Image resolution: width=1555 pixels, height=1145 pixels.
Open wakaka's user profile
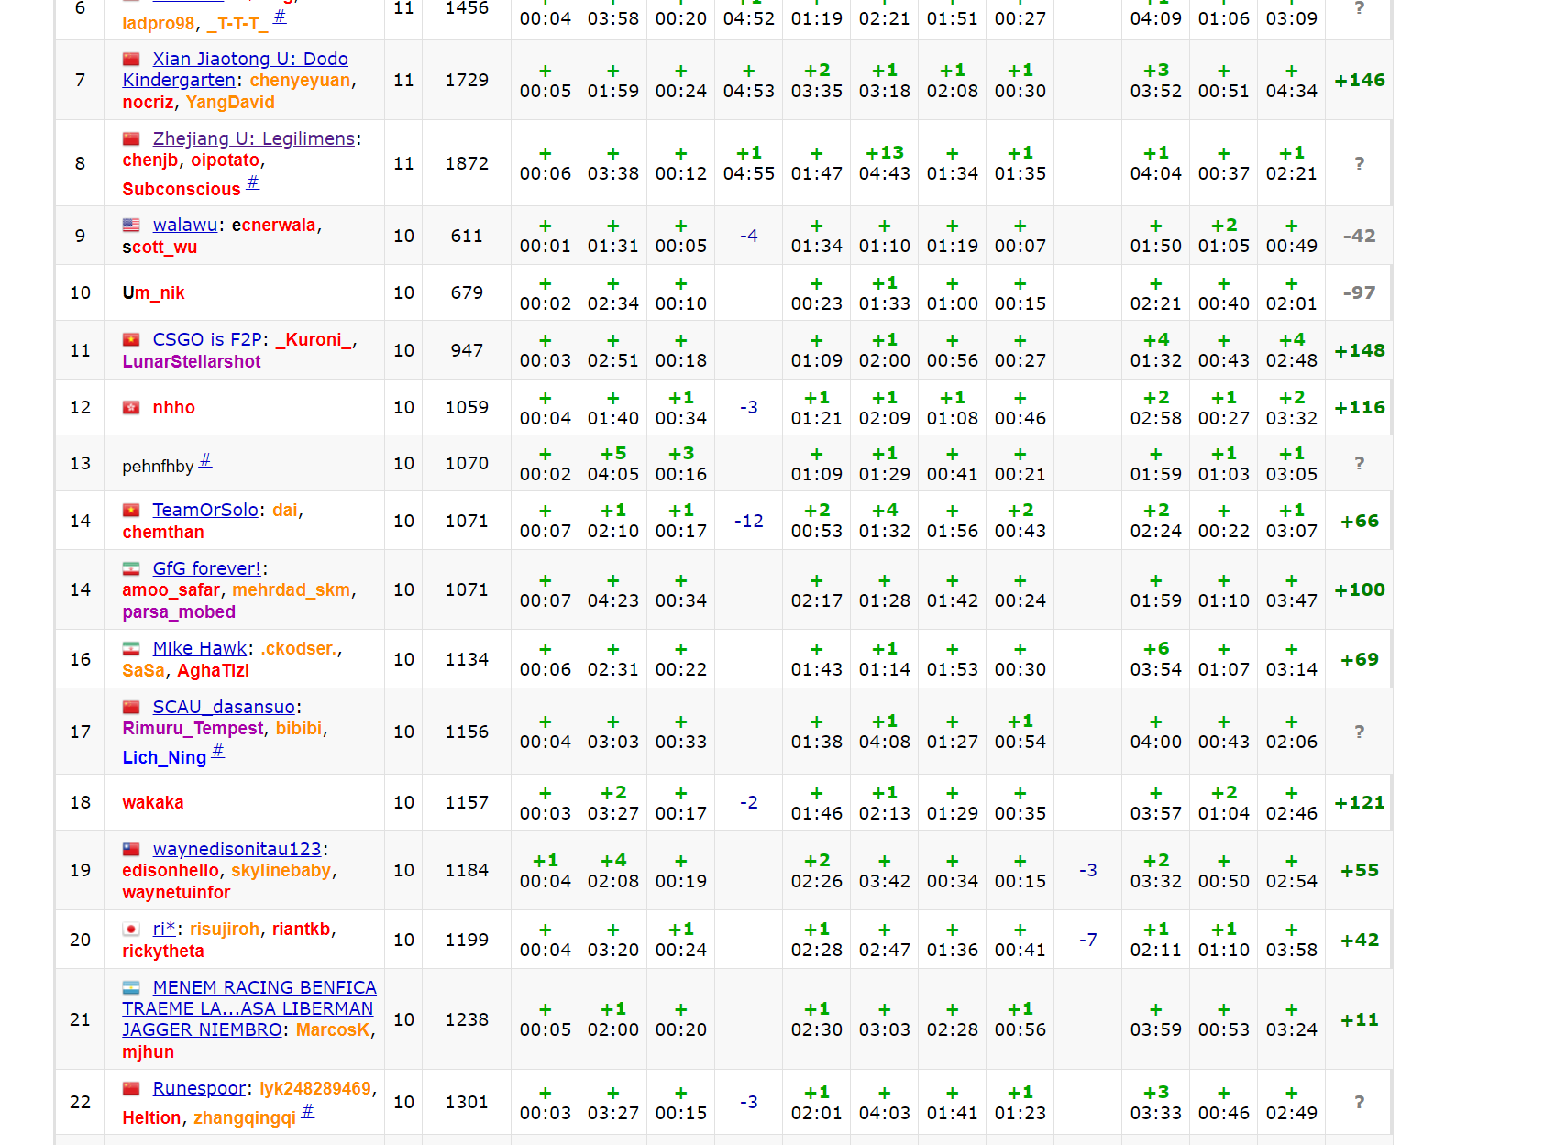153,803
